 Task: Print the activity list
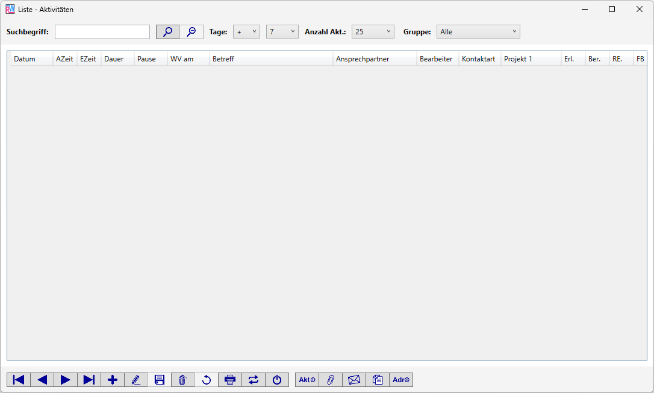tap(230, 380)
